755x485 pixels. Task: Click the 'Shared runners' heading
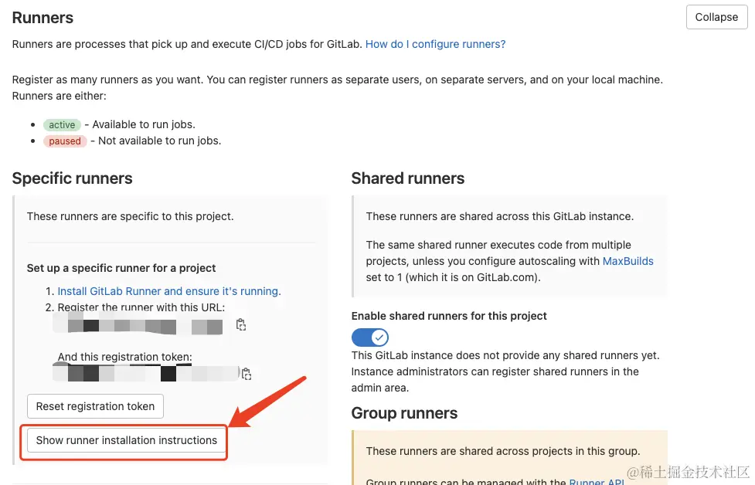[408, 178]
